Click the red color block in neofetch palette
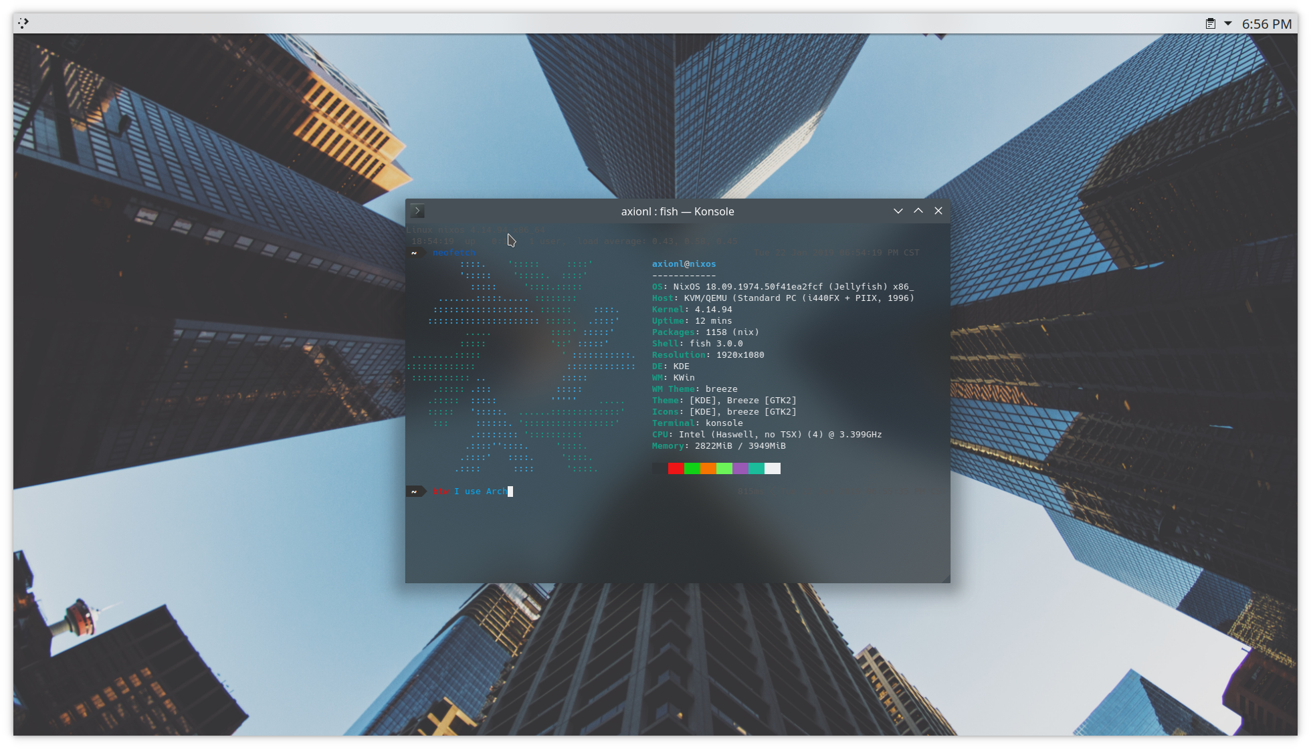The width and height of the screenshot is (1311, 749). (x=676, y=469)
